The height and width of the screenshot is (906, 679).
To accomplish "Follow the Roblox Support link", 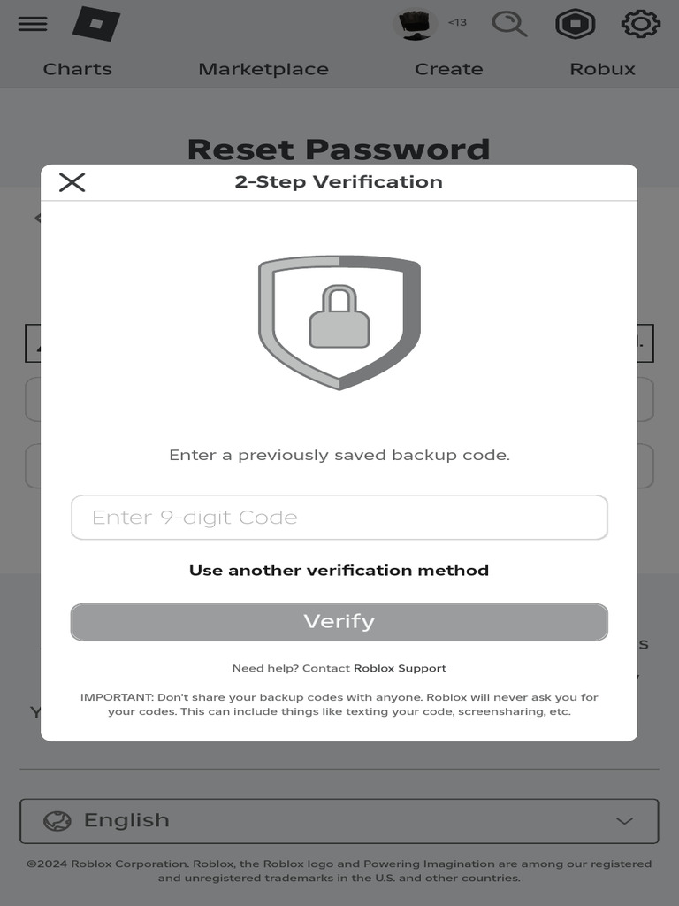I will [x=400, y=668].
